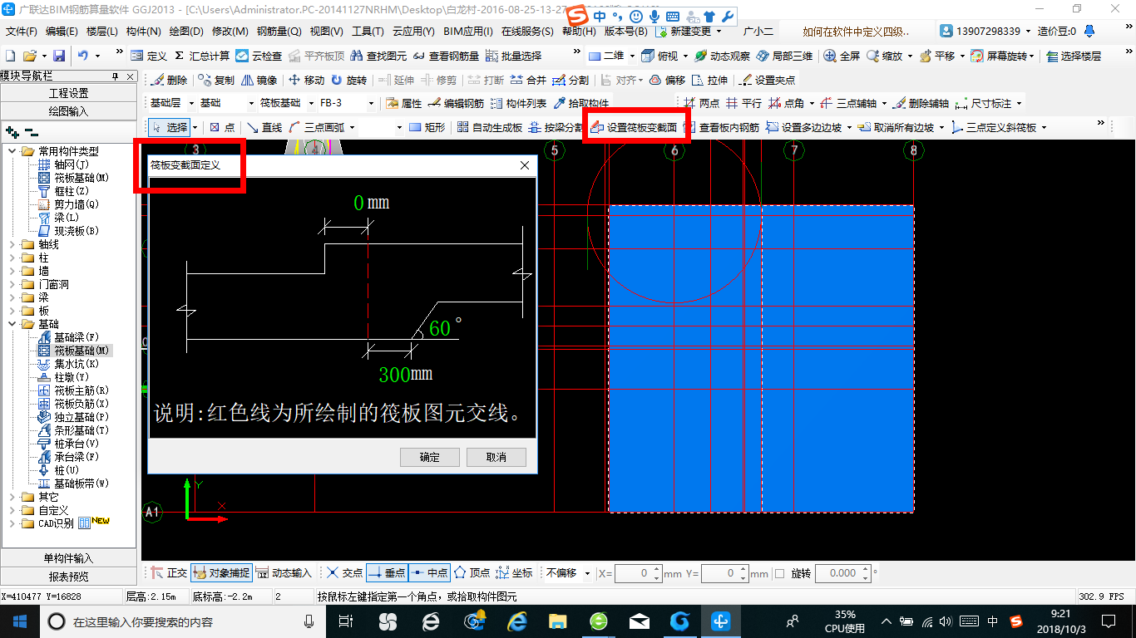
Task: Click 设置夹点 set grip point
Action: click(768, 80)
